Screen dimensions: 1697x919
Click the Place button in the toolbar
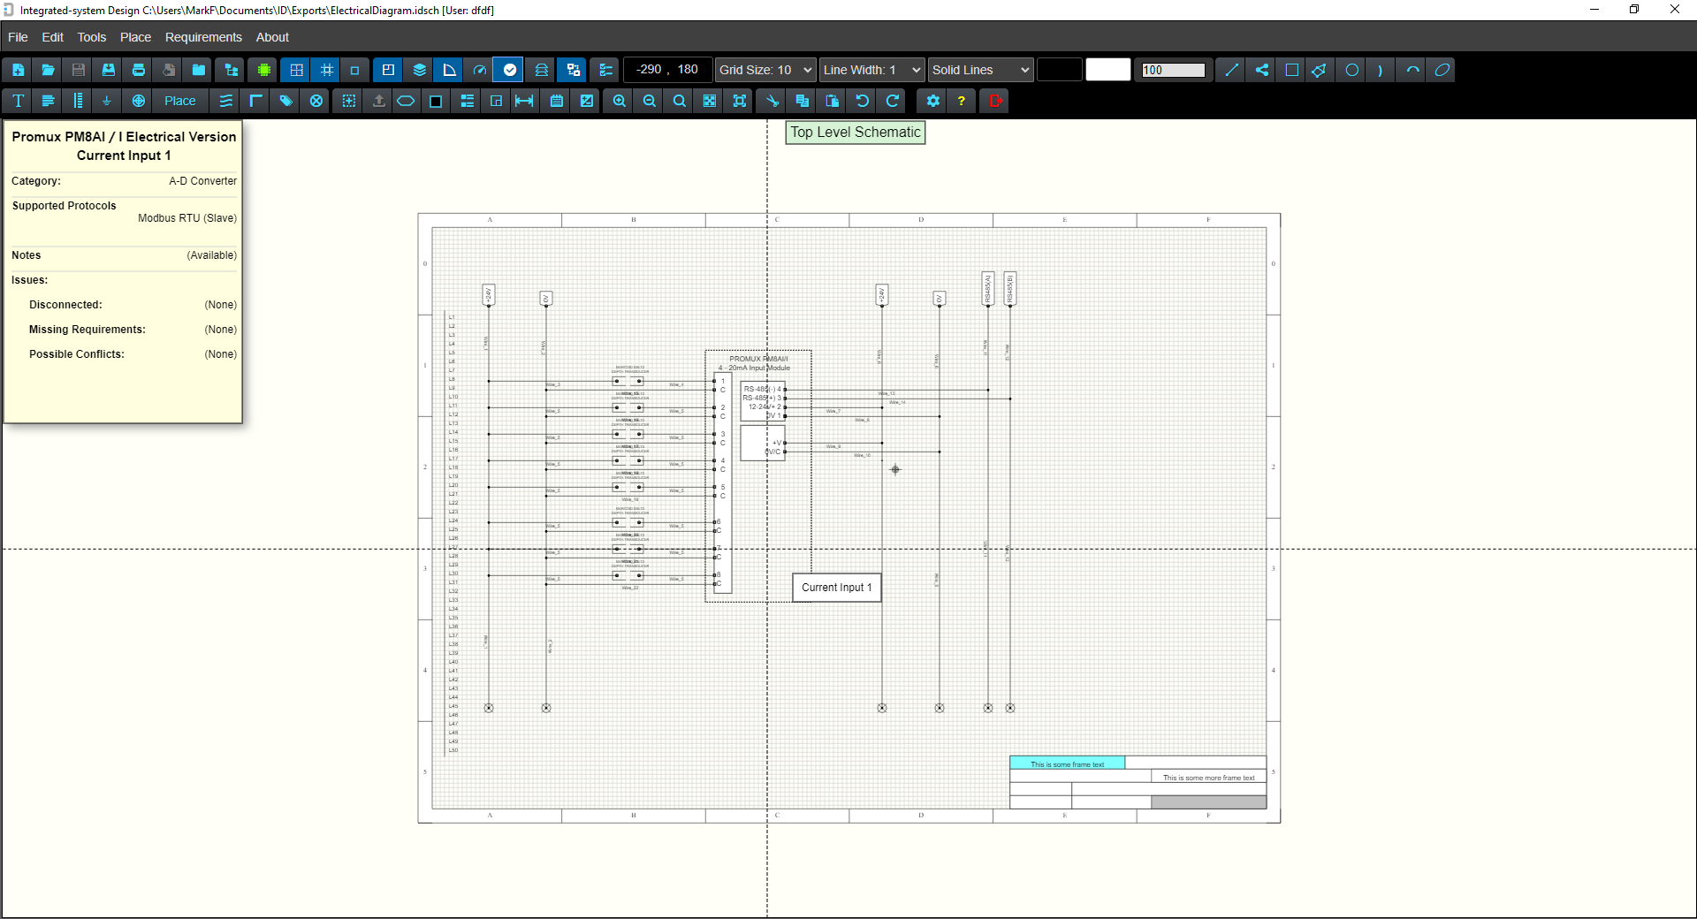coord(179,101)
